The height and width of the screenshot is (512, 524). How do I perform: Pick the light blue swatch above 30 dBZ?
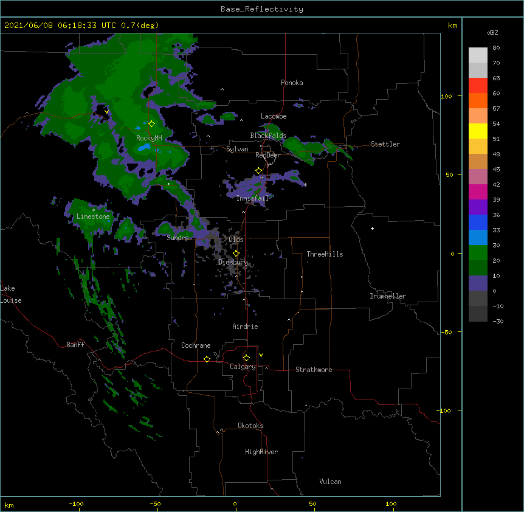478,237
